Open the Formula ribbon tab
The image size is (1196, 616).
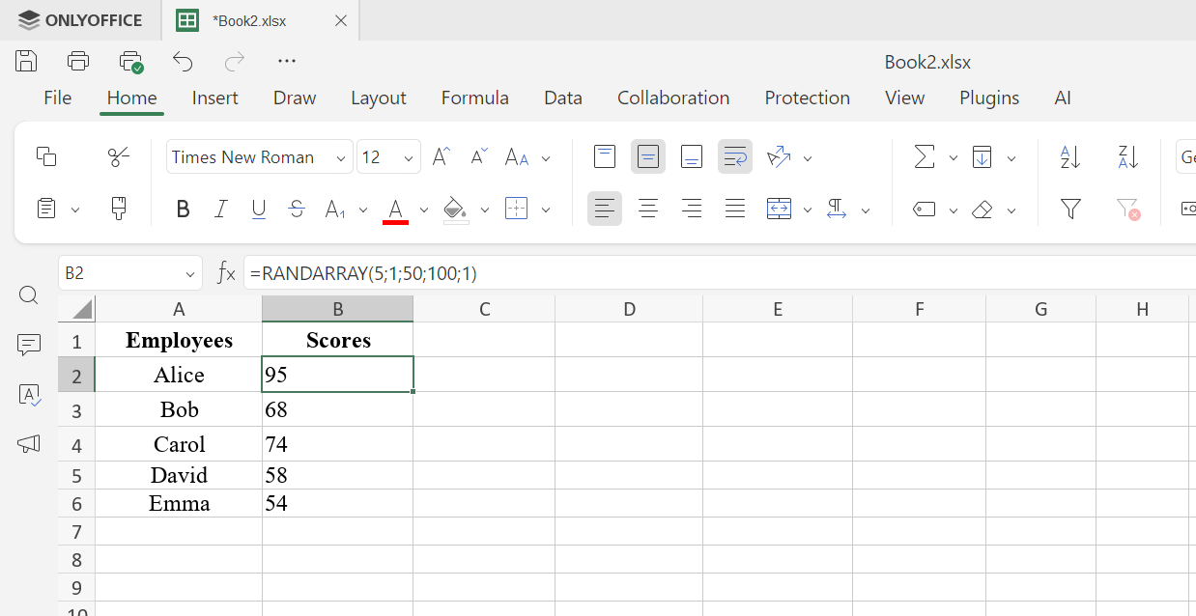pyautogui.click(x=474, y=98)
